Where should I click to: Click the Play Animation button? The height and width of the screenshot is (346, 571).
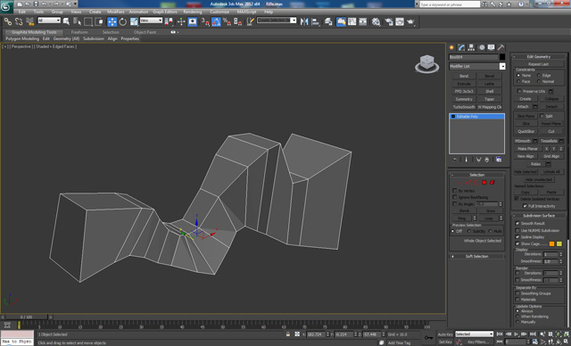[516, 334]
